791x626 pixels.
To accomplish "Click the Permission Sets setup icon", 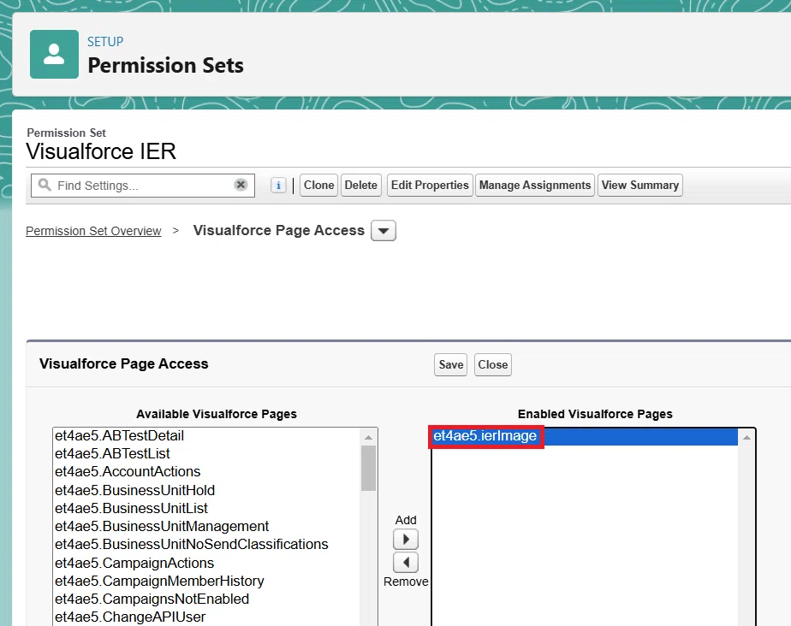I will click(54, 54).
